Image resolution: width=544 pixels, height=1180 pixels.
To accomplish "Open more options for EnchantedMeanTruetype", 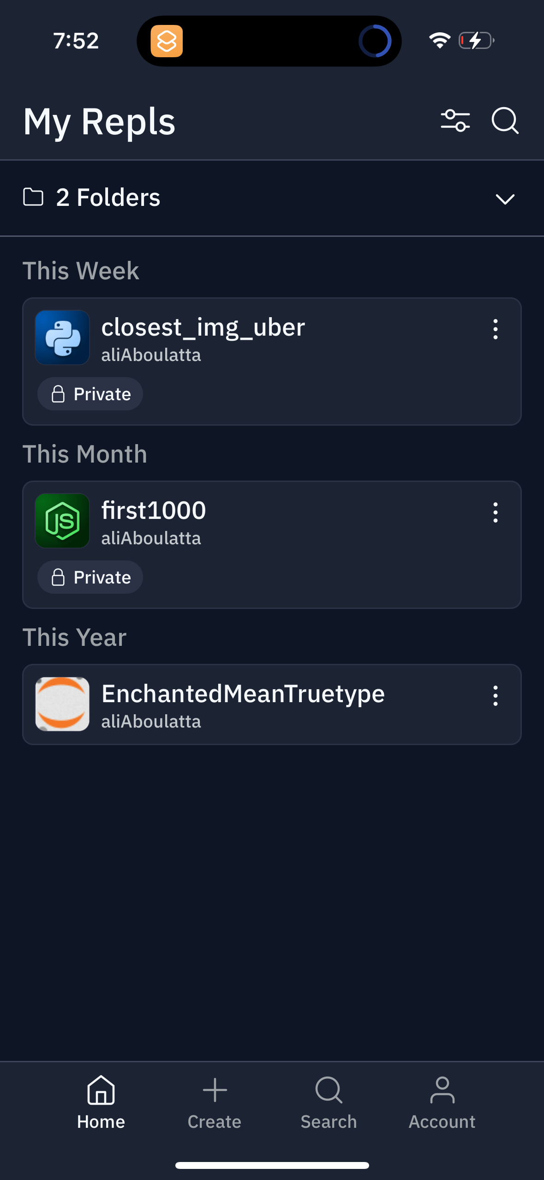I will [x=495, y=696].
